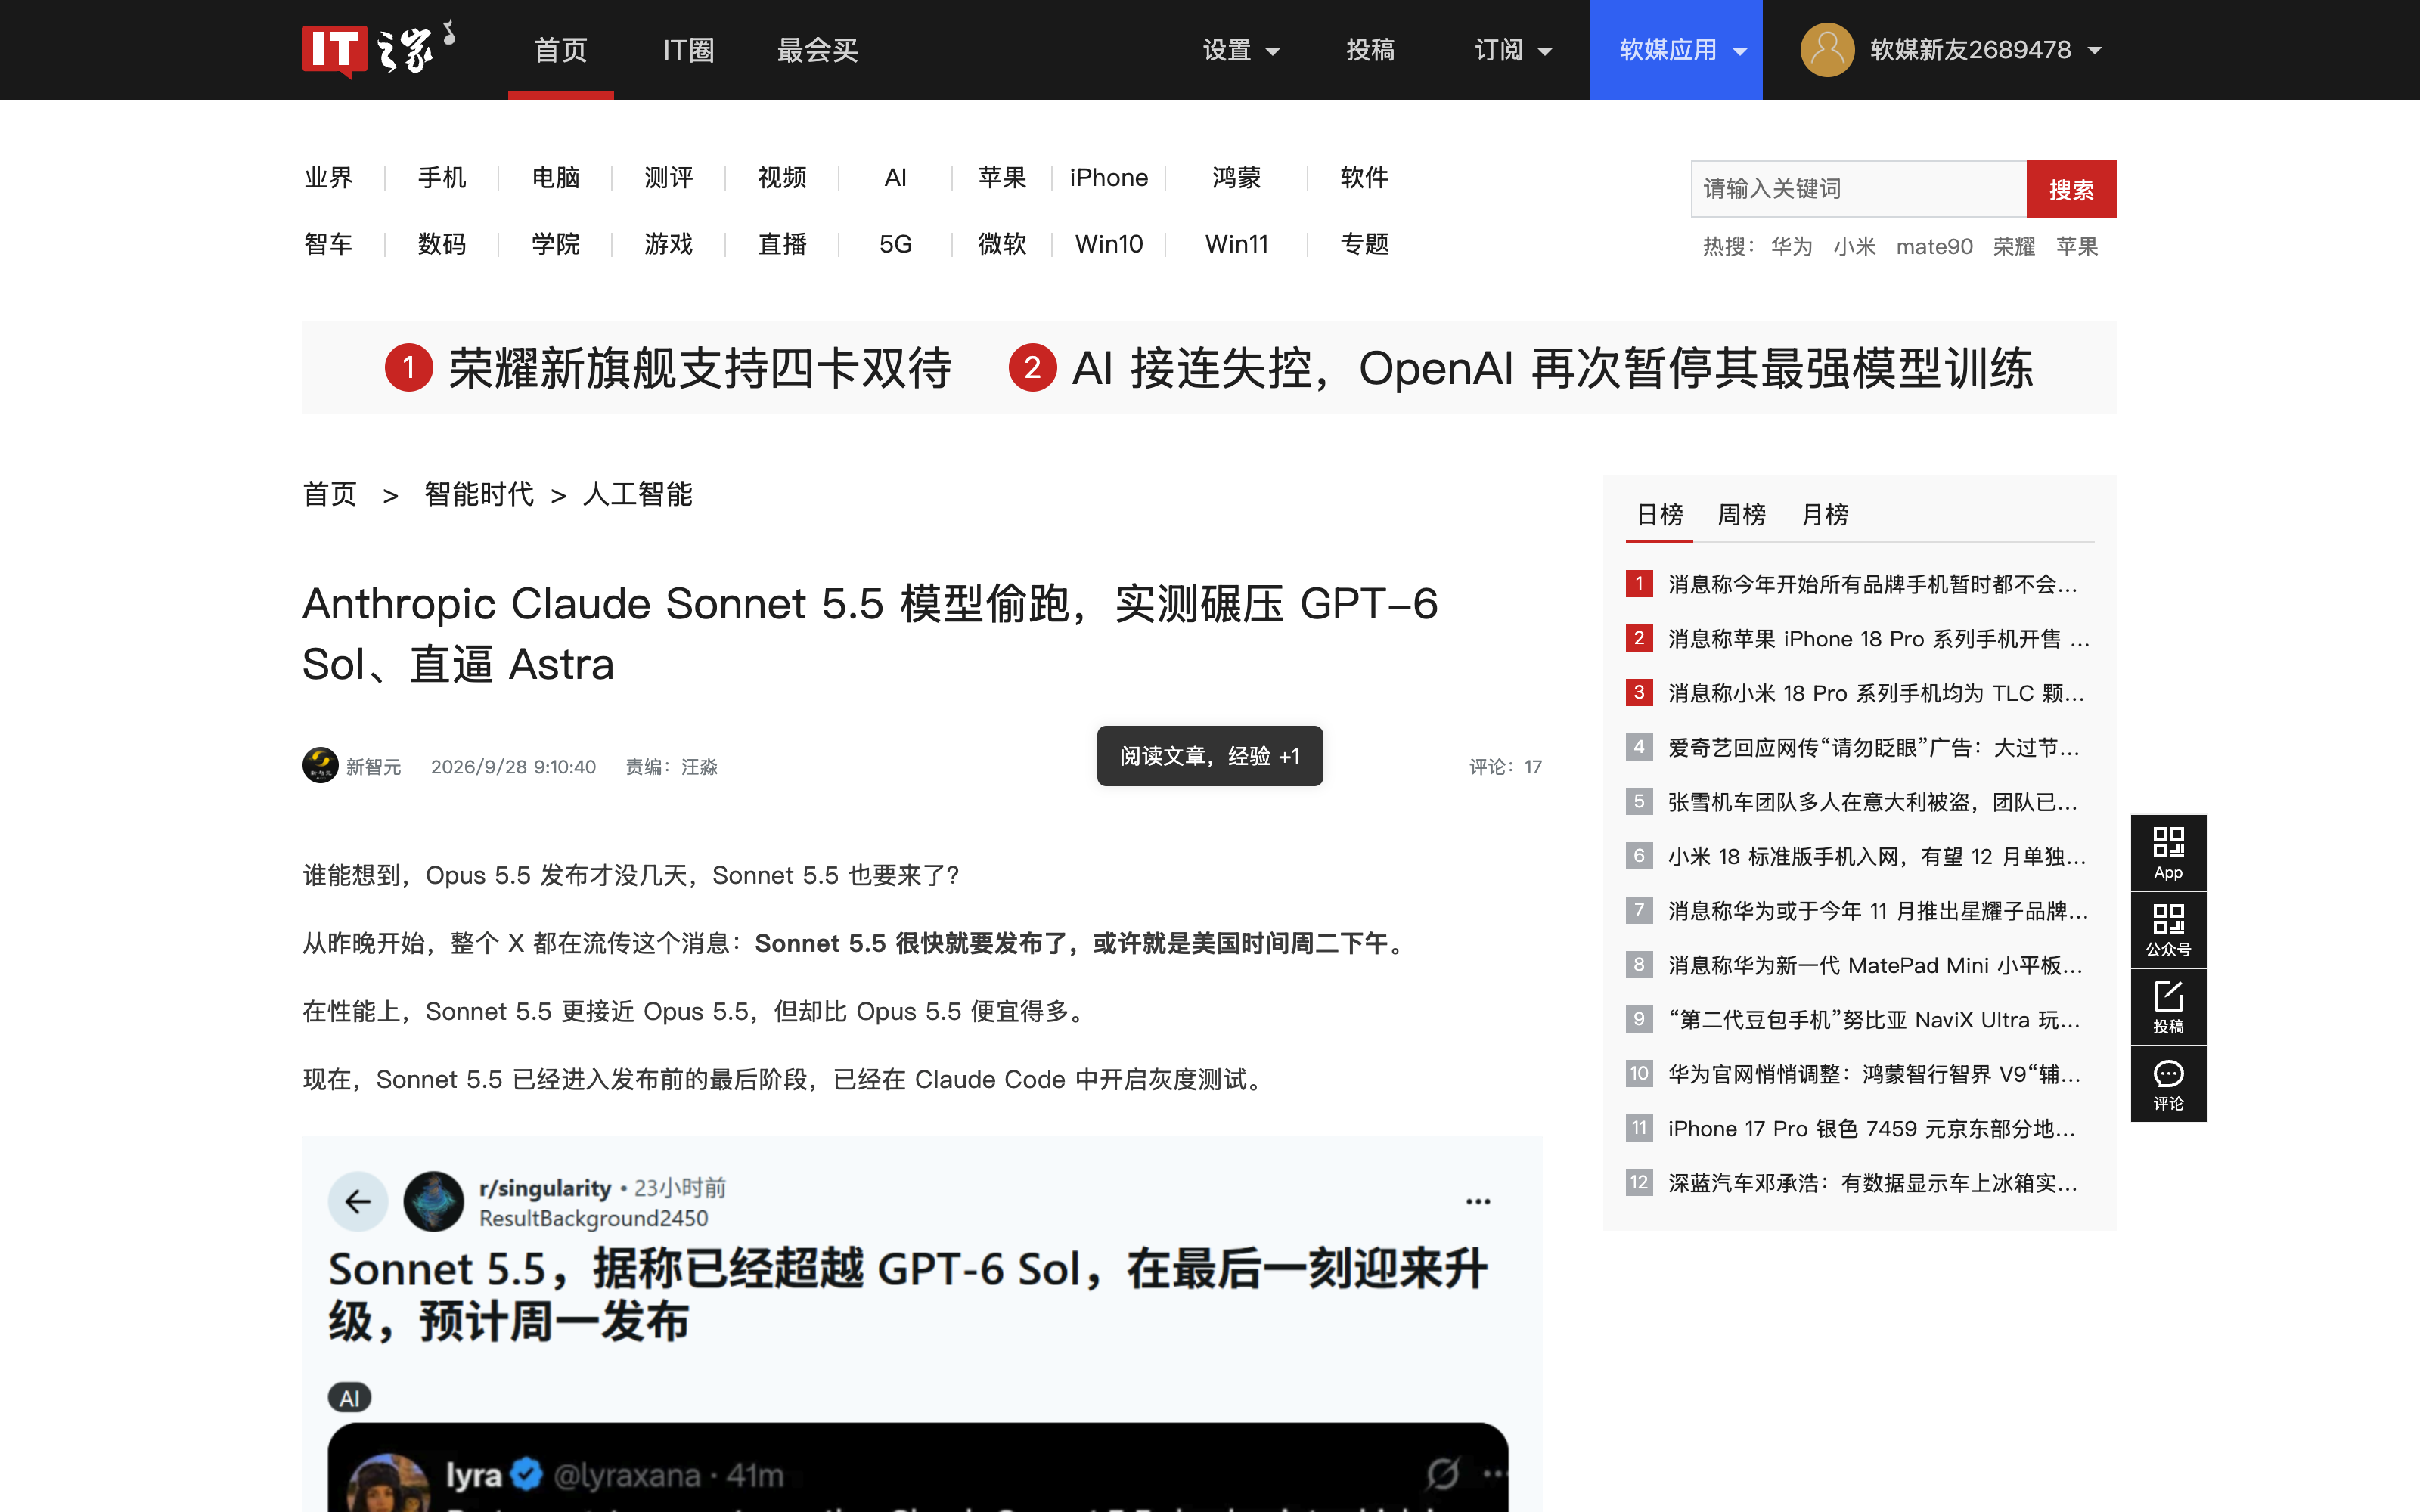Open the AI category link
2420x1512 pixels.
coord(895,178)
